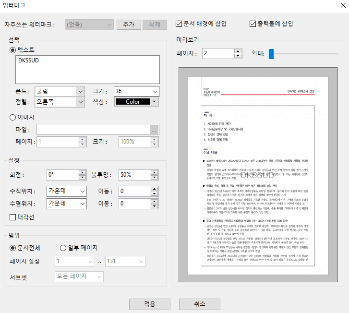Image resolution: width=349 pixels, height=313 pixels.
Task: Increase the 수평위치 이동 value
Action: tap(154, 201)
